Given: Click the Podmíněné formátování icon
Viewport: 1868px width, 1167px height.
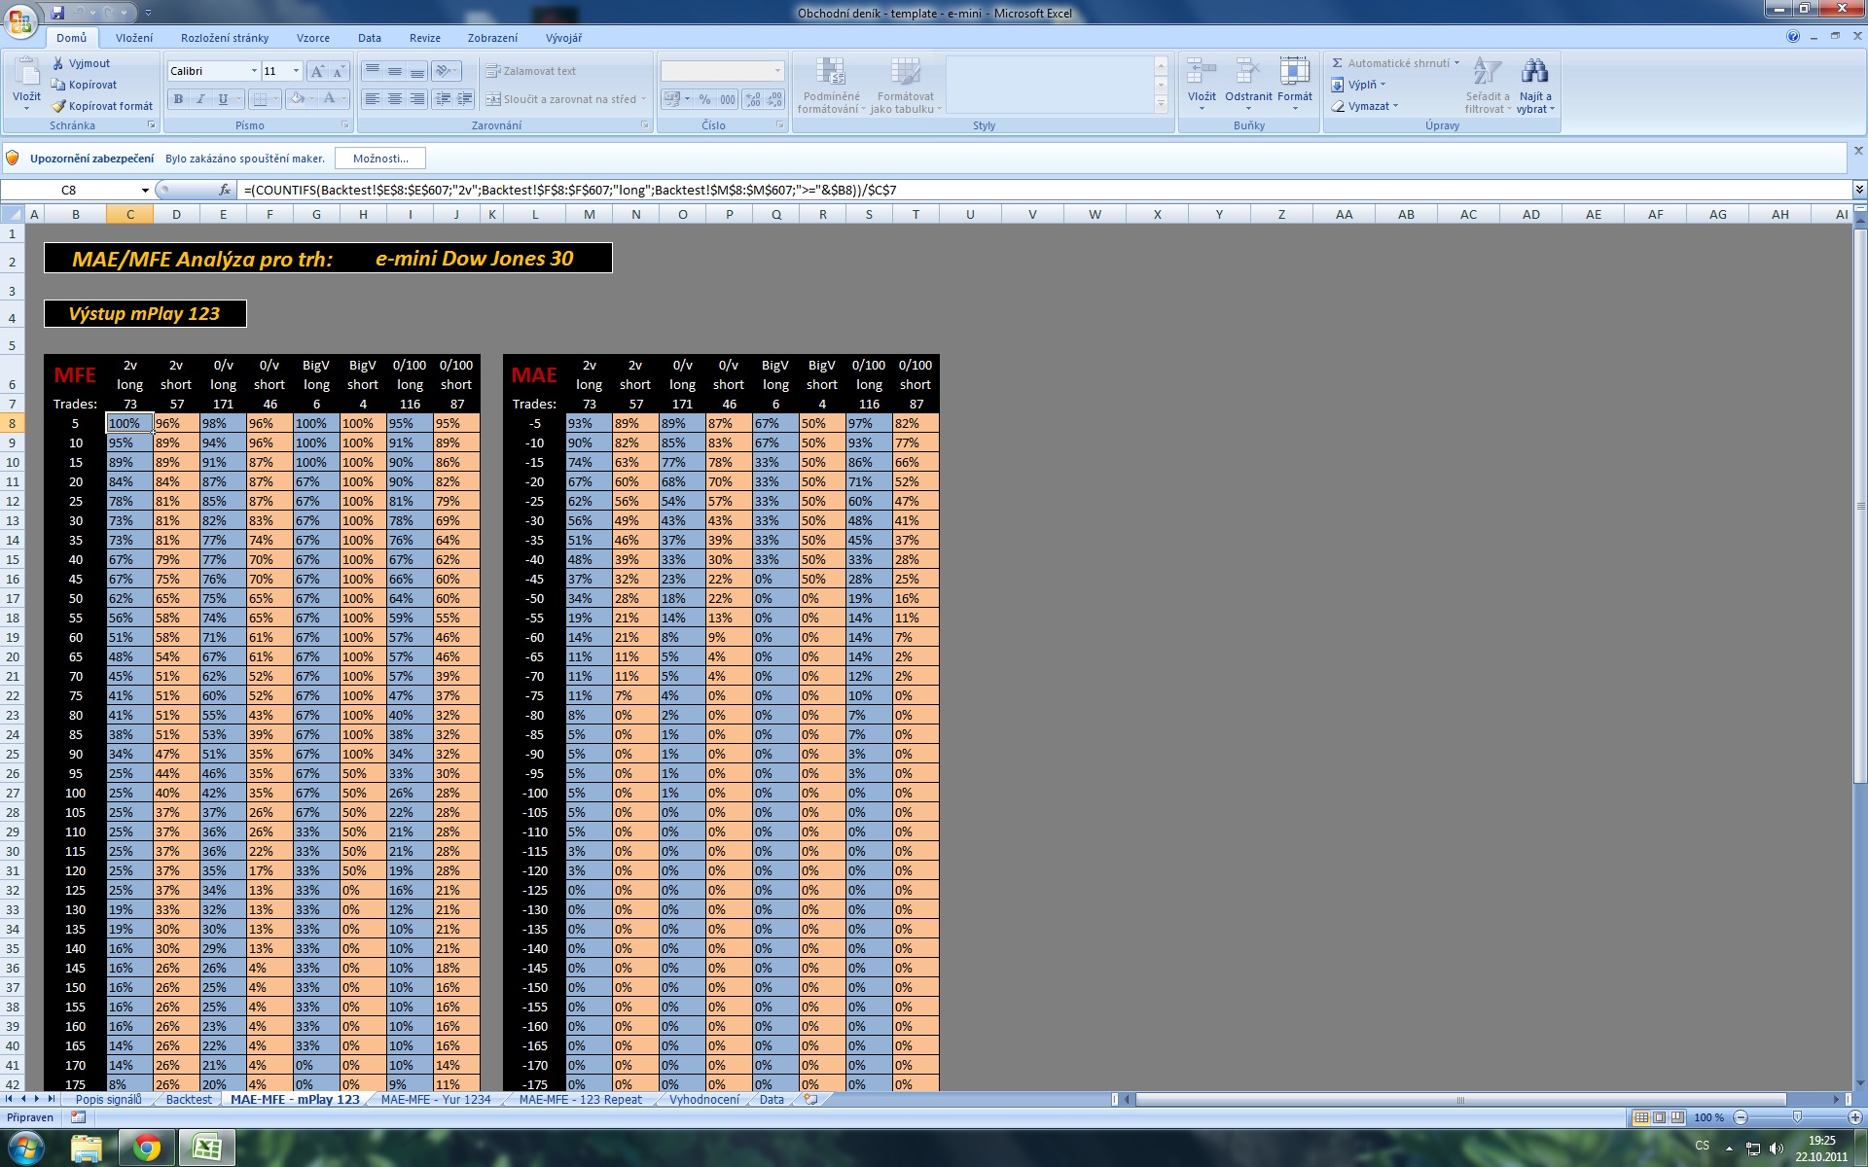Looking at the screenshot, I should point(830,71).
